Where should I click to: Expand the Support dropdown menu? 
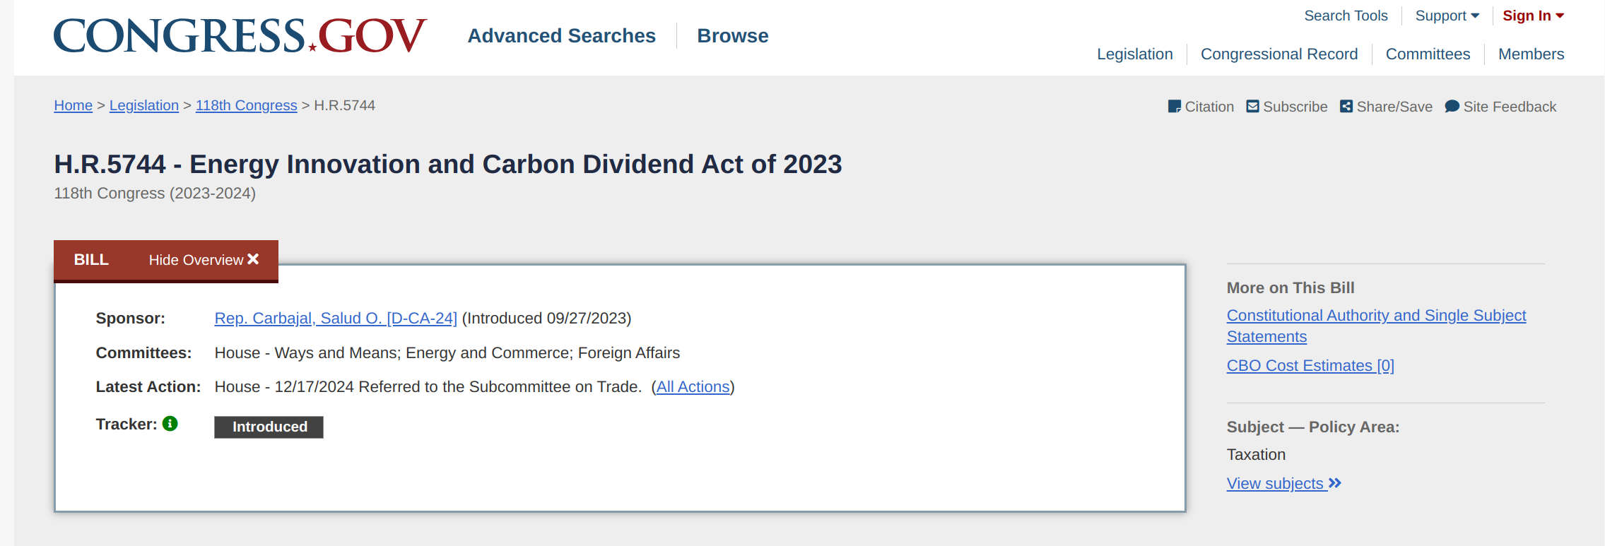pyautogui.click(x=1447, y=16)
